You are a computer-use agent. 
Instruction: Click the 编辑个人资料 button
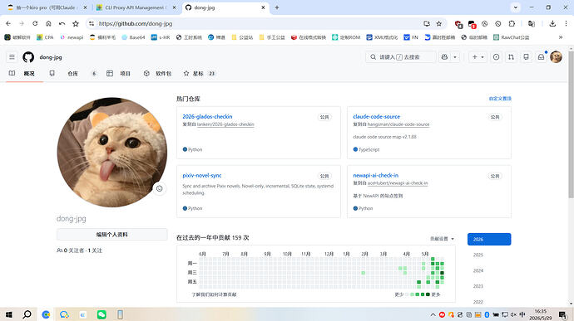[112, 235]
